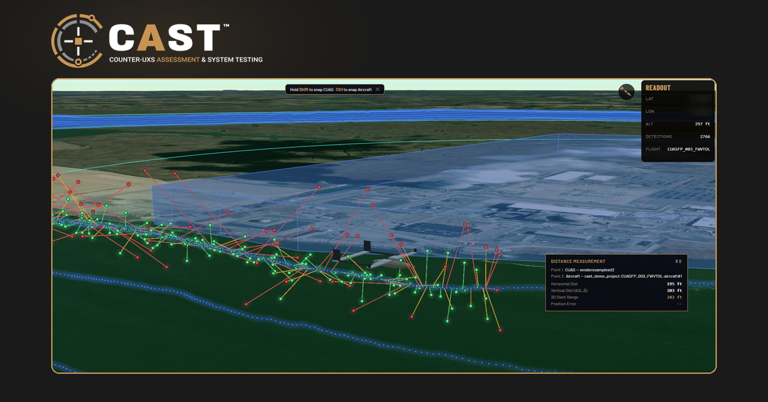Click the Vertical Dist value 203 ft
This screenshot has height=402, width=768.
point(675,291)
